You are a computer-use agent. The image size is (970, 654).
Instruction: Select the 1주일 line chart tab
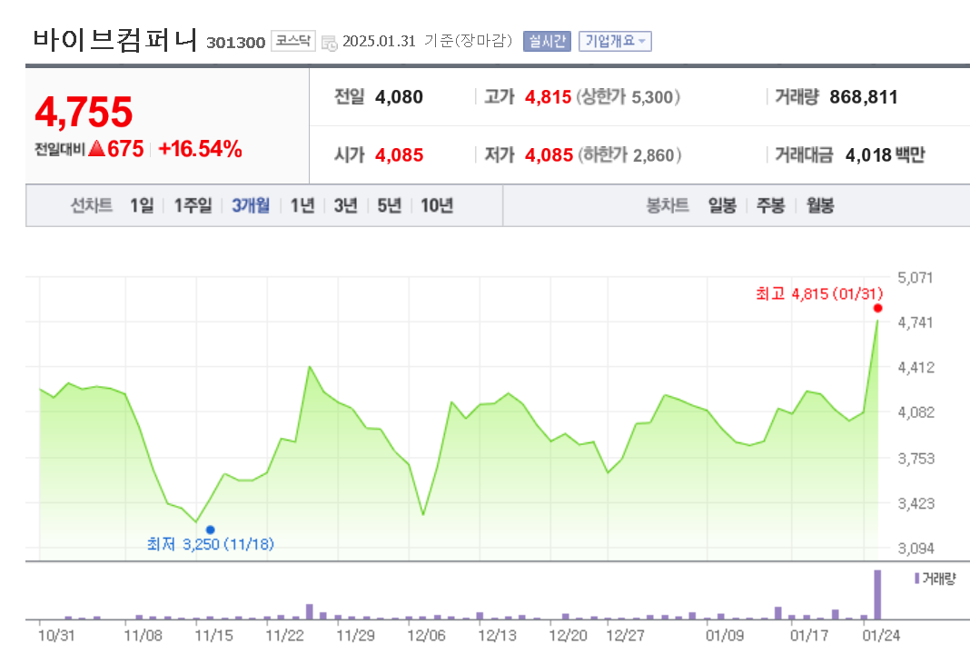click(193, 205)
